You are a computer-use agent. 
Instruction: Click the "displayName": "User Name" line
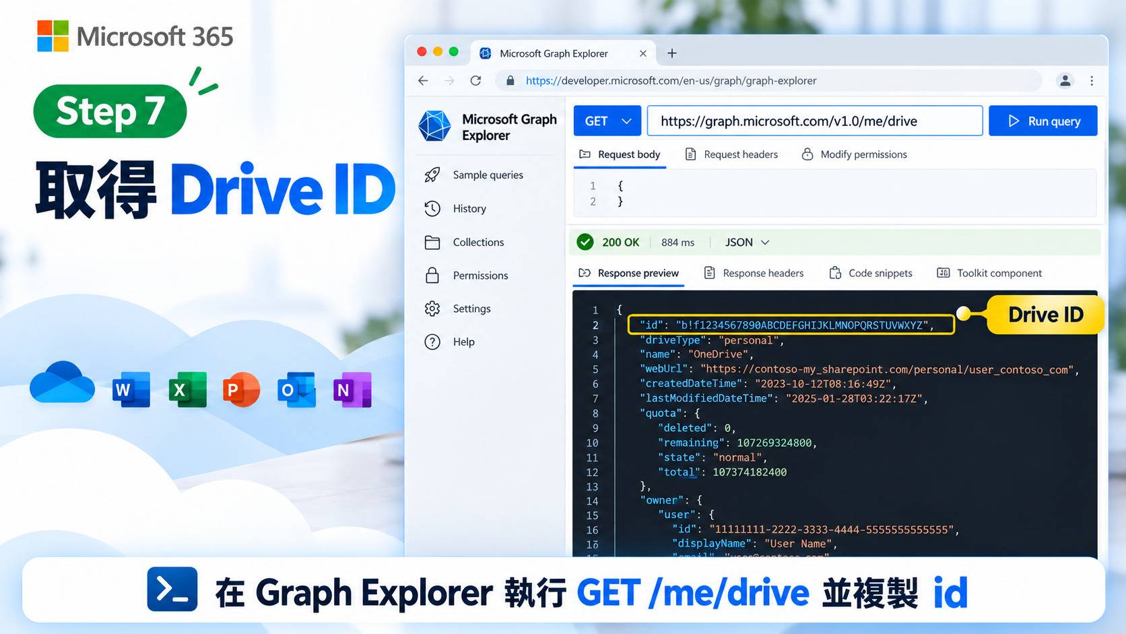click(x=754, y=544)
